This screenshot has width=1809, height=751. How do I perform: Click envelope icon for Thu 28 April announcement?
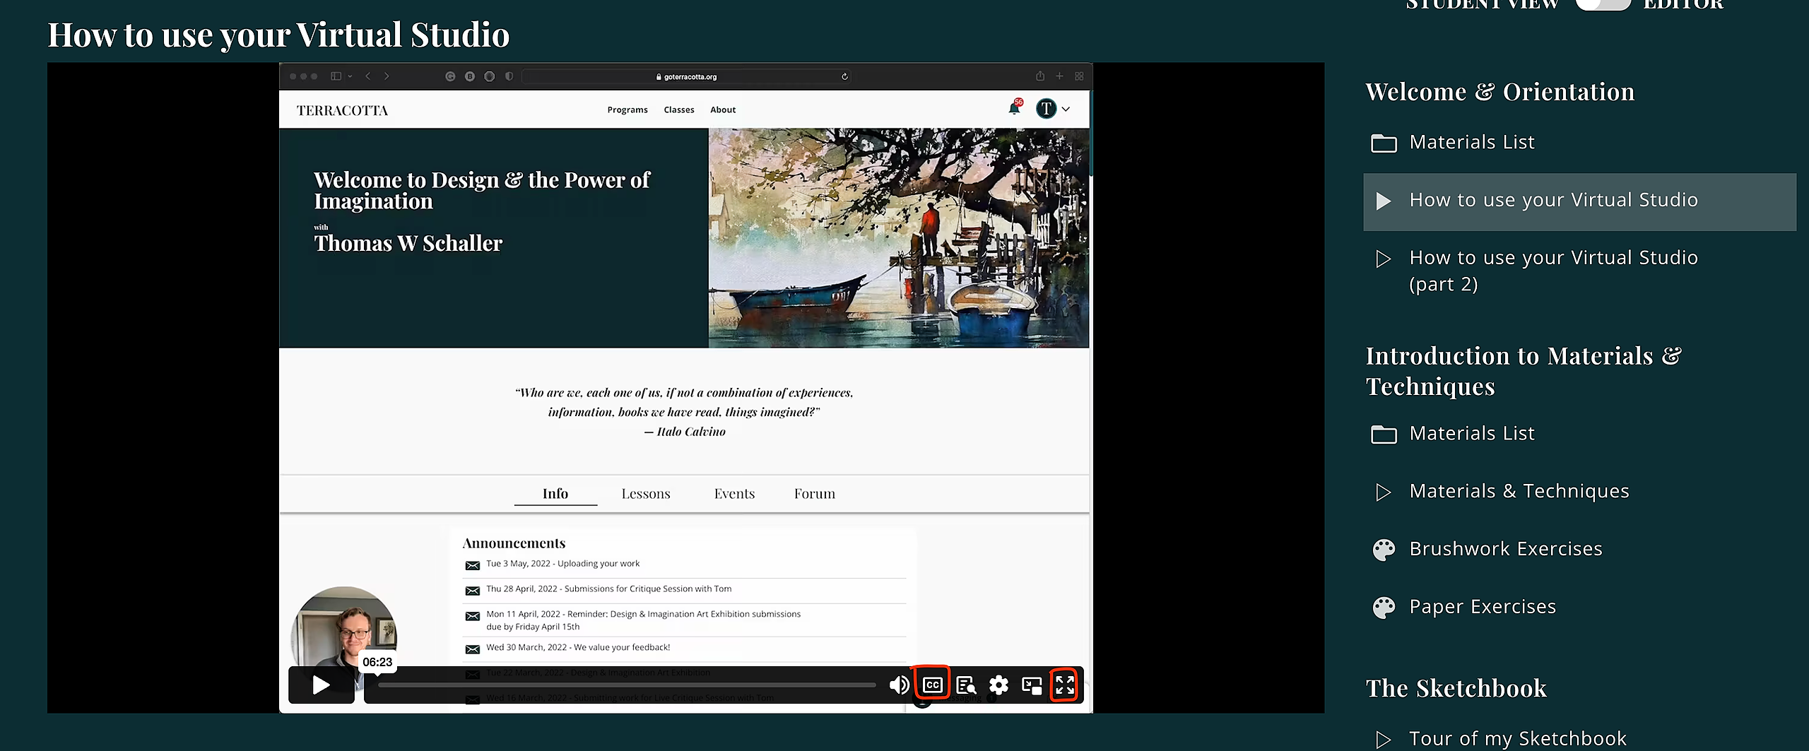473,591
